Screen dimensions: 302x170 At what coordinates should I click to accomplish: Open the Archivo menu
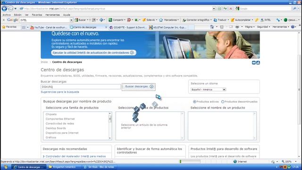(7, 15)
